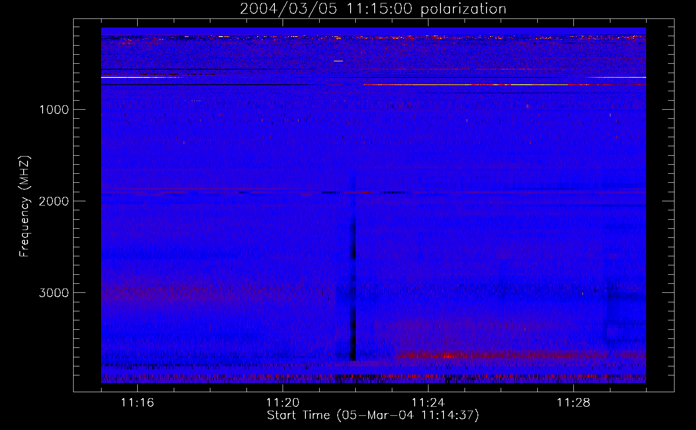696x430 pixels.
Task: Click the plot title '2004/03/05 11:15:00 polarization'
Action: click(373, 9)
